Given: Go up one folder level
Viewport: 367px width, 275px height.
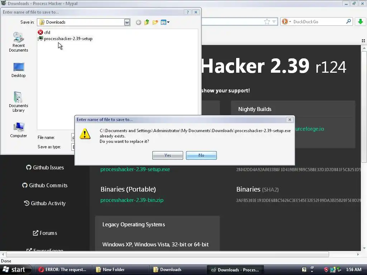Looking at the screenshot, I should (x=147, y=22).
